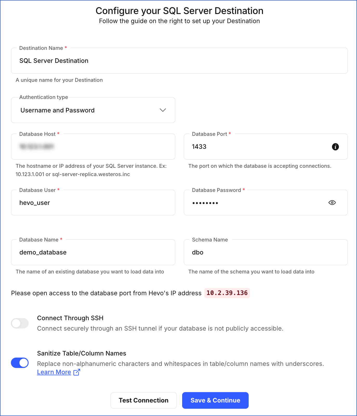Click the Database Port info icon
Screen dimensions: 357x416
tap(335, 147)
